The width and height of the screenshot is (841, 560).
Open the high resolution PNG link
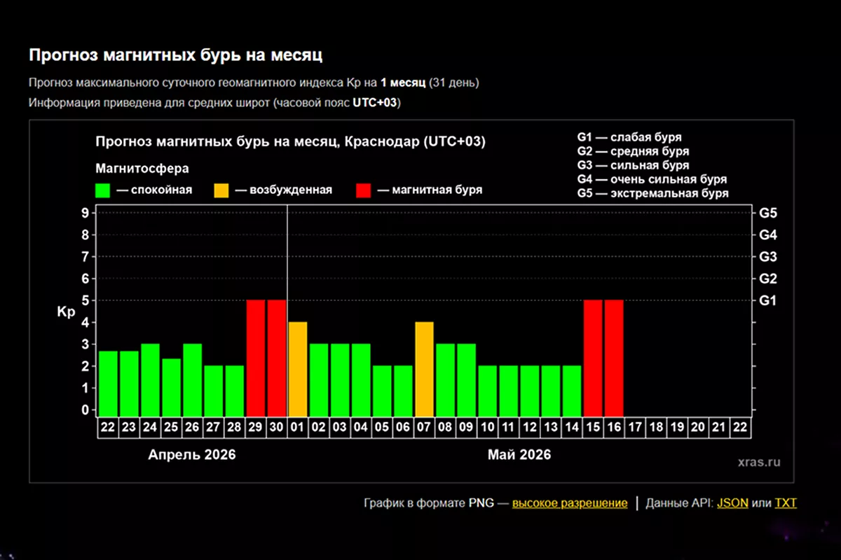(569, 503)
